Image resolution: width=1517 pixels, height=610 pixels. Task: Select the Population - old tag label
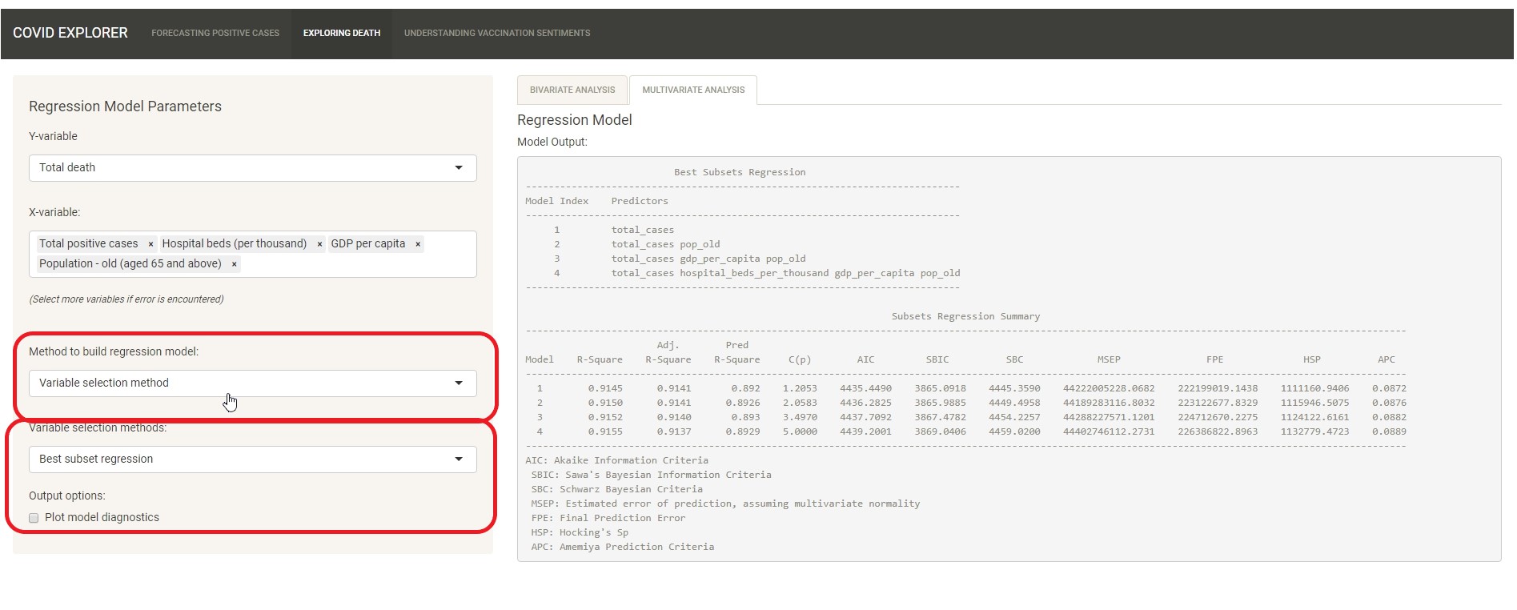click(x=130, y=264)
